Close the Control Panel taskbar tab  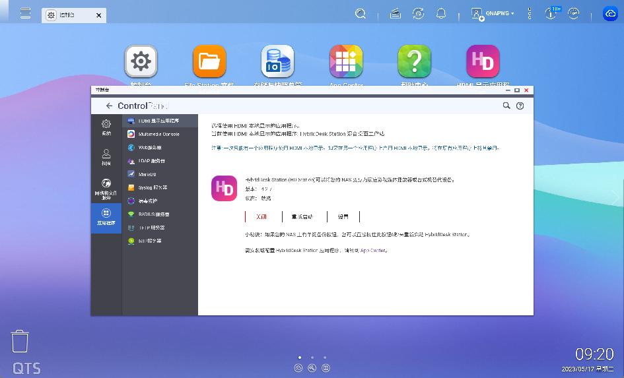tap(98, 15)
